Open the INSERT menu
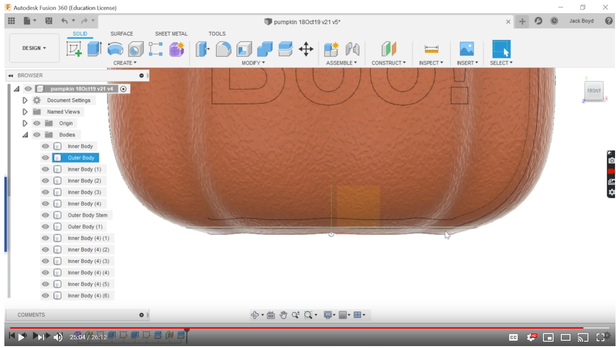This screenshot has height=348, width=616. (x=467, y=63)
